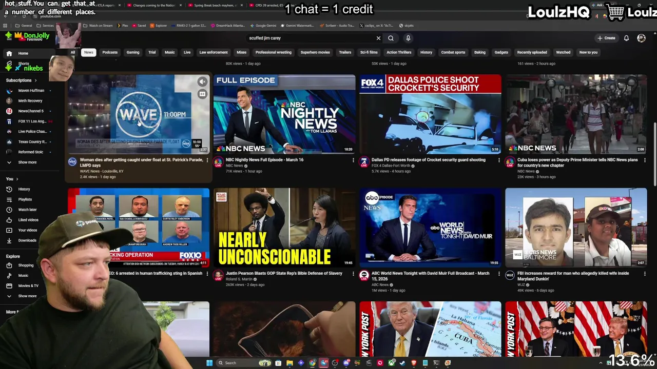Click WJZ channel avatar
Viewport: 657px width, 369px height.
[510, 275]
